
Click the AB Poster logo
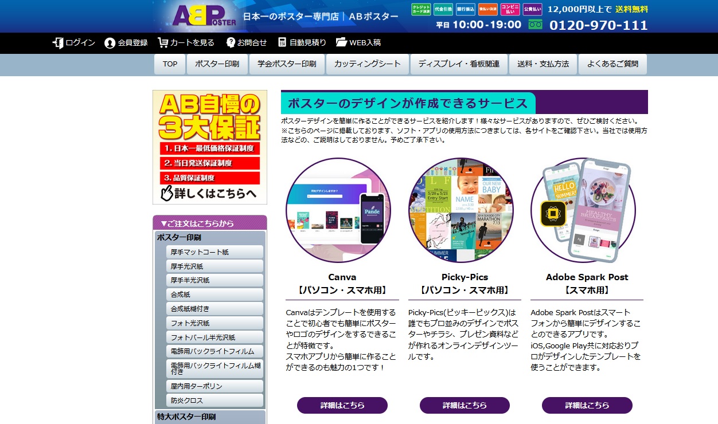point(204,16)
